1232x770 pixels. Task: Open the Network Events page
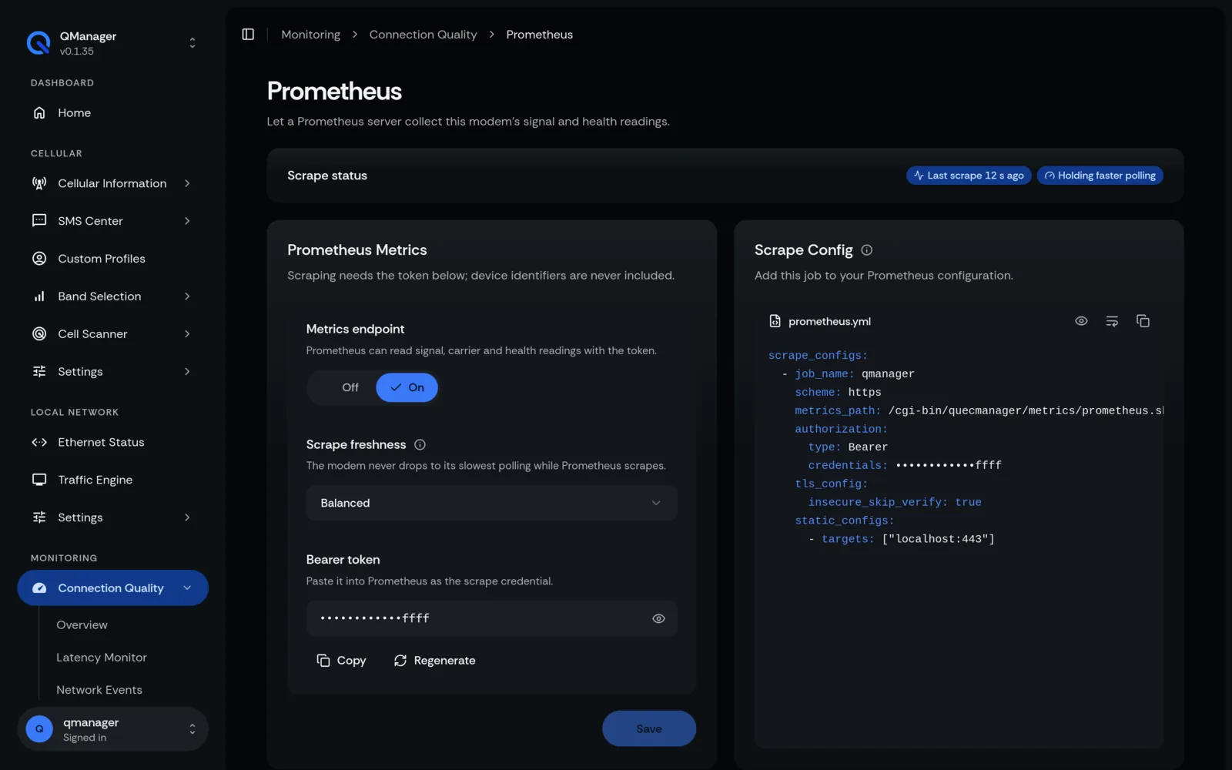(99, 690)
